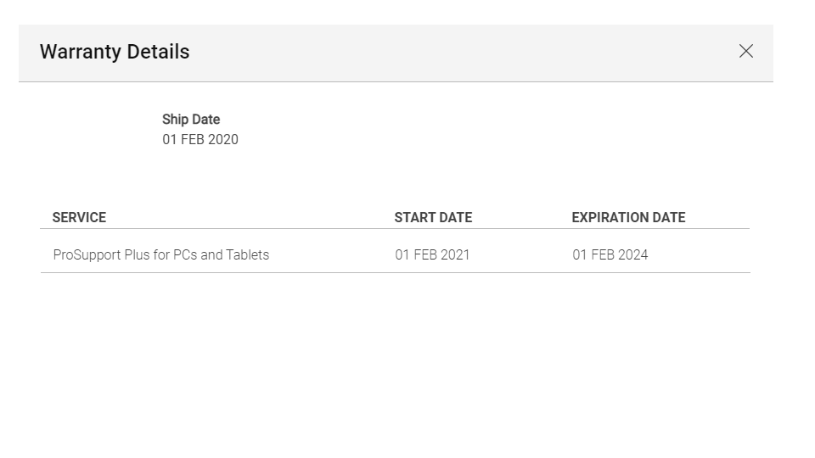
Task: Click the EXPIRATION DATE column header
Action: pos(628,218)
